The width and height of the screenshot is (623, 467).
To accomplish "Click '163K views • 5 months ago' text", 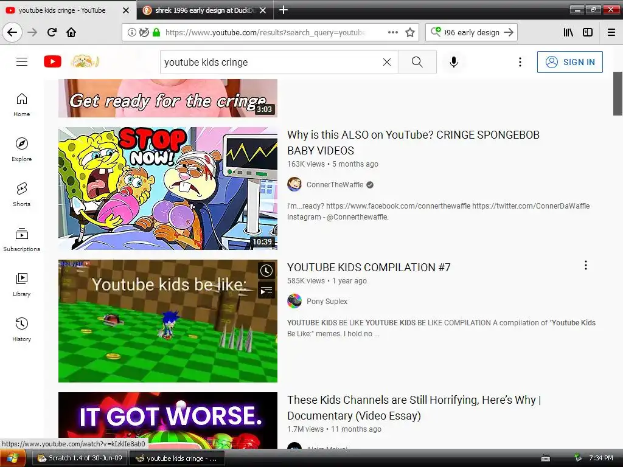I will pyautogui.click(x=333, y=164).
